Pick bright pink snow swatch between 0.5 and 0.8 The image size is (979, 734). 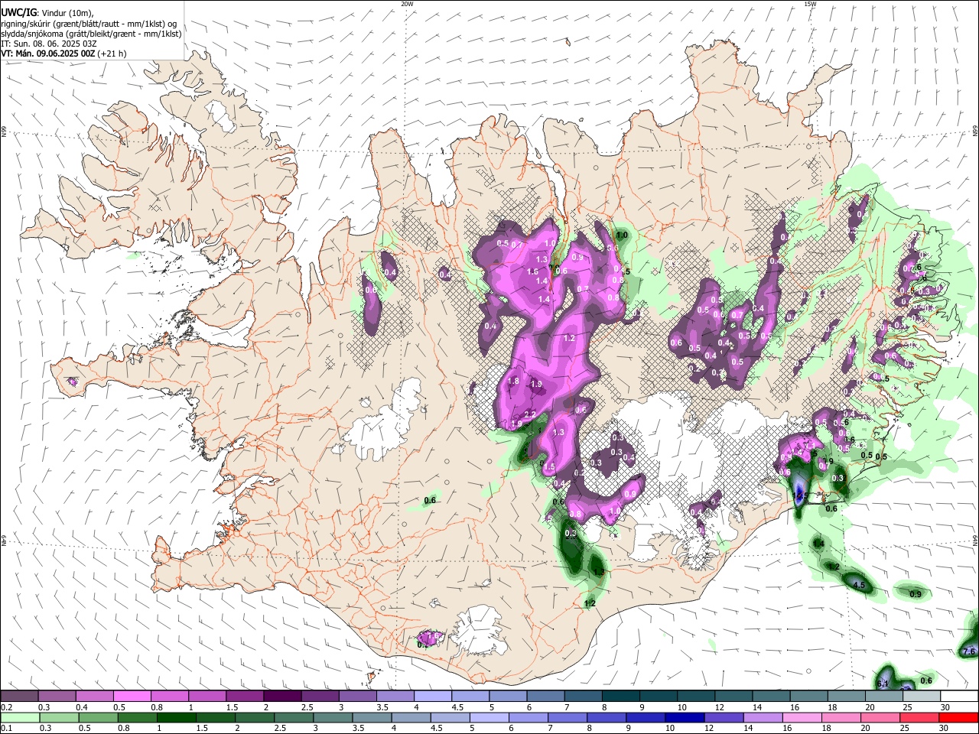click(132, 696)
